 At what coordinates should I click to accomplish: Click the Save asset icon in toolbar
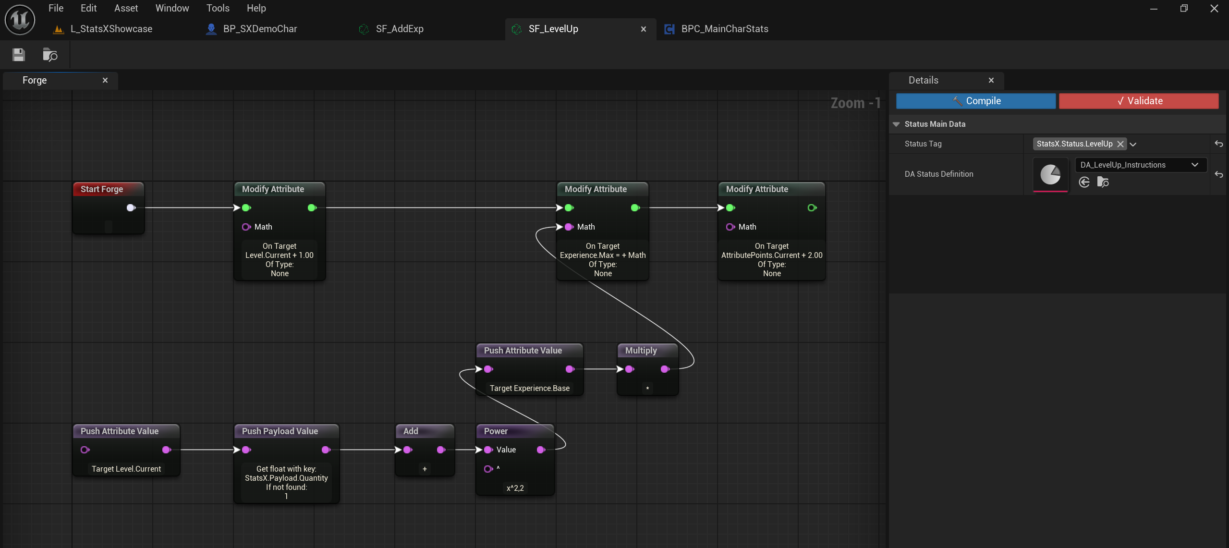19,55
